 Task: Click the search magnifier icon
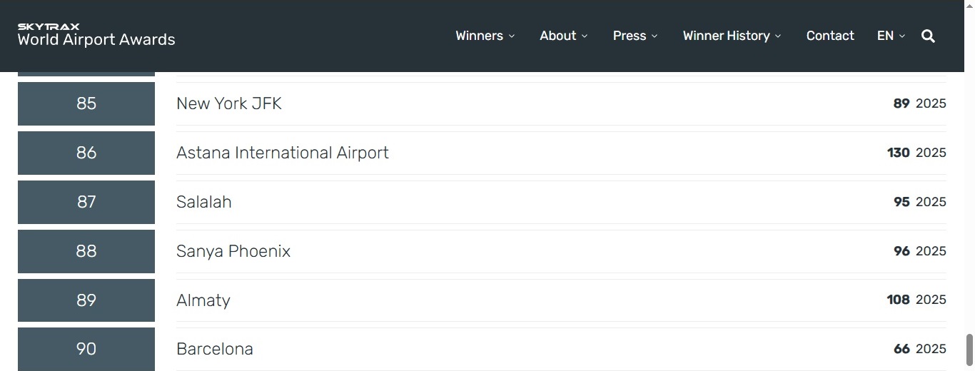928,36
